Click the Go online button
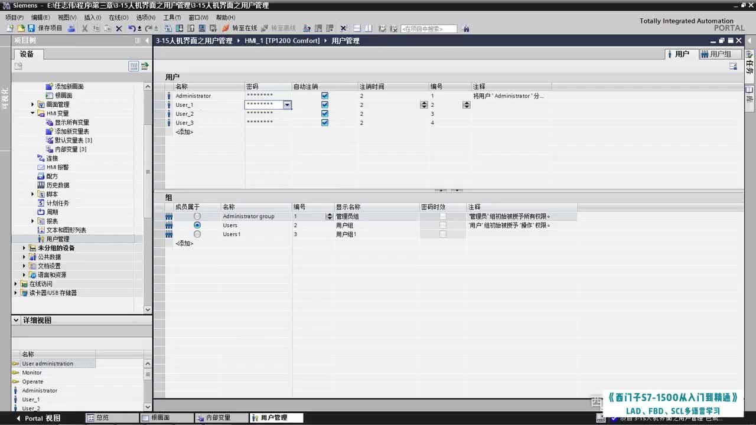Image resolution: width=756 pixels, height=425 pixels. (240, 28)
